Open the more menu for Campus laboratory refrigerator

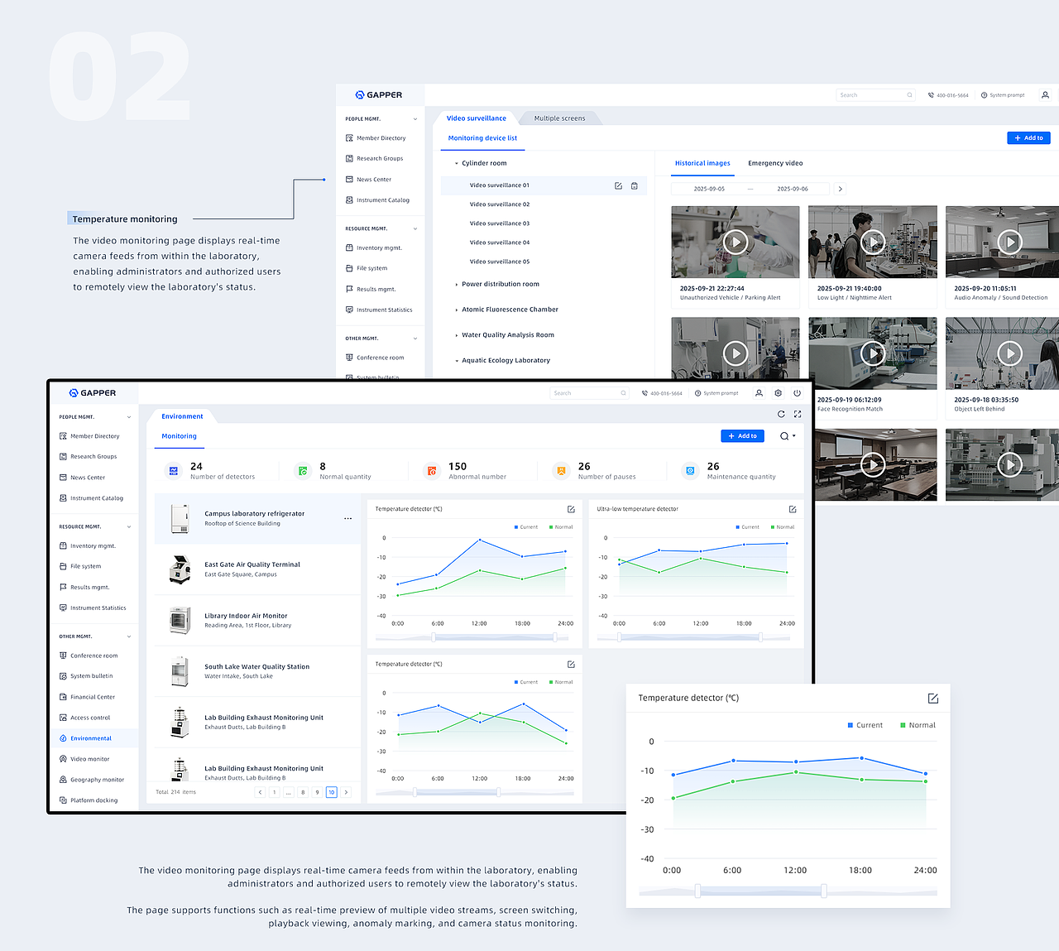tap(347, 519)
